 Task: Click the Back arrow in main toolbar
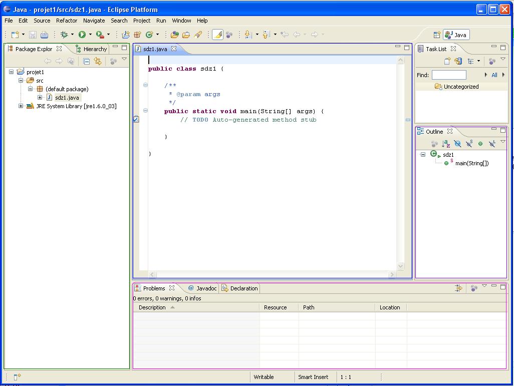click(x=297, y=35)
